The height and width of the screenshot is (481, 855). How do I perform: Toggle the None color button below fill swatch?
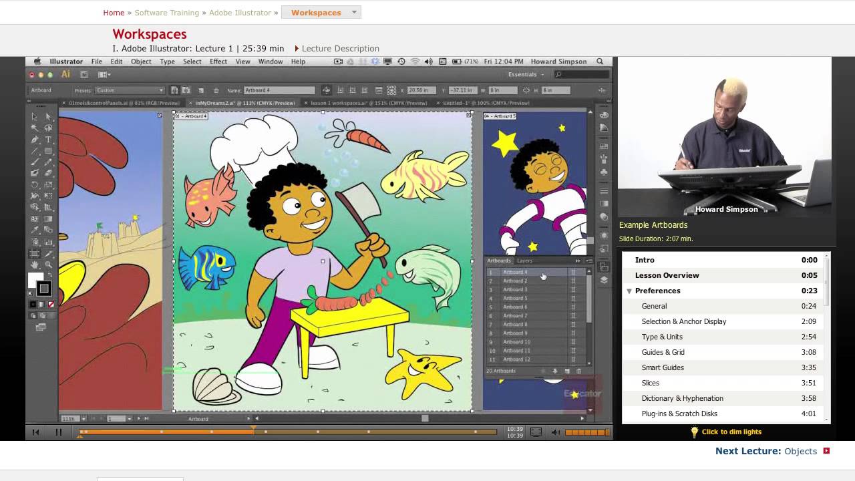tap(51, 305)
